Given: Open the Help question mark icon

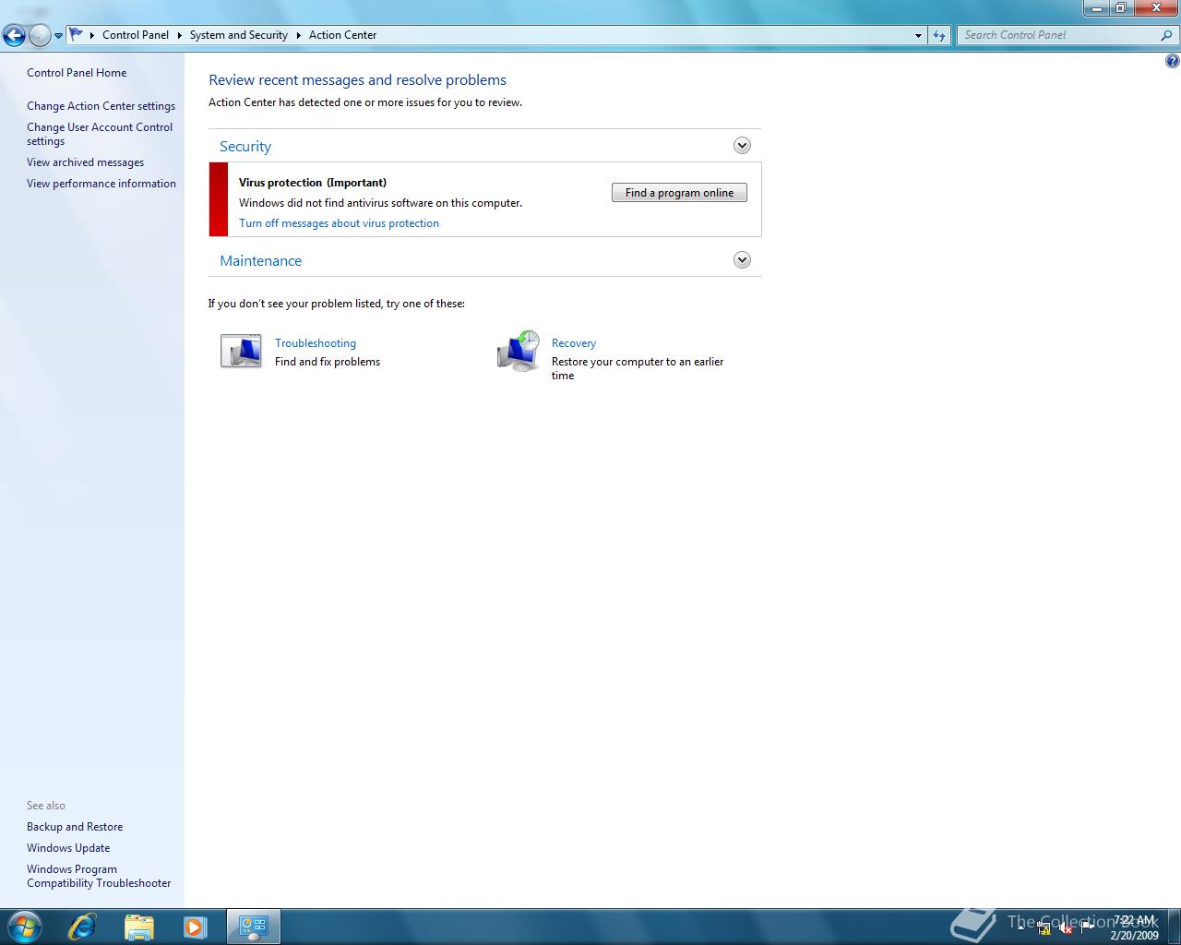Looking at the screenshot, I should click(x=1172, y=62).
